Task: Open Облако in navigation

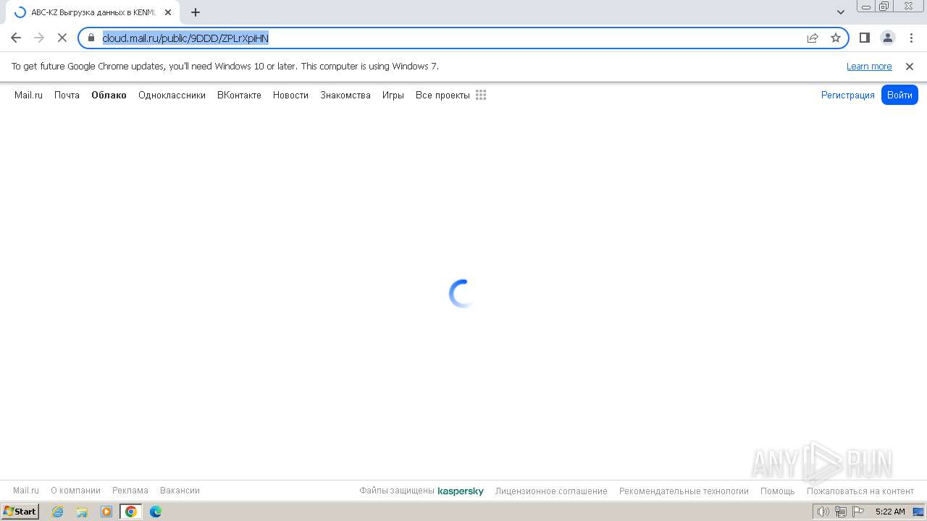Action: tap(109, 95)
